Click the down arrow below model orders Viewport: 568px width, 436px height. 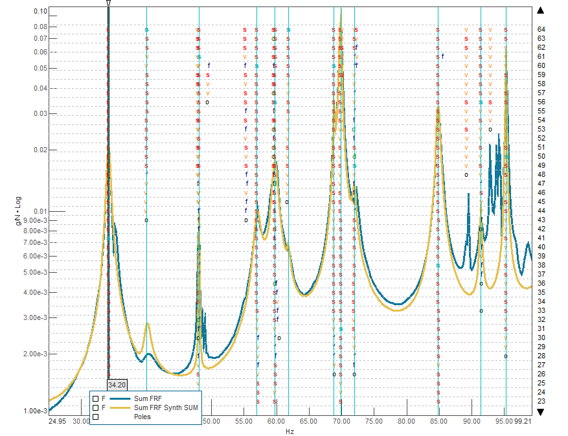541,411
